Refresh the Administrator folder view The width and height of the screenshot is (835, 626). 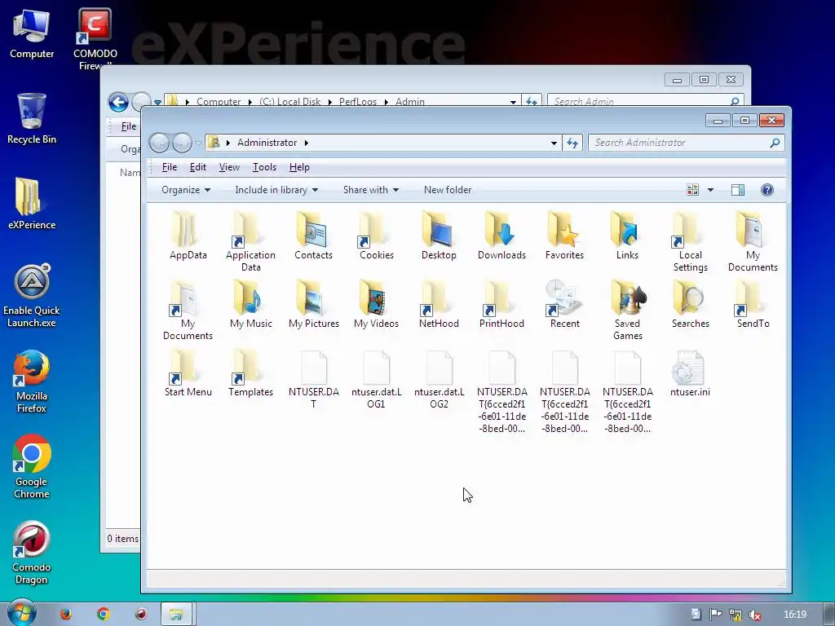(x=572, y=143)
